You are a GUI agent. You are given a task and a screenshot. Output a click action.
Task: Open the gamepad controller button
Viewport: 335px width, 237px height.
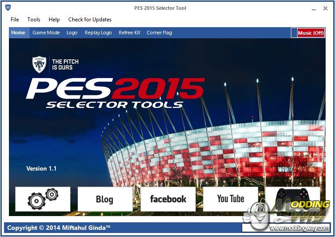pos(292,196)
